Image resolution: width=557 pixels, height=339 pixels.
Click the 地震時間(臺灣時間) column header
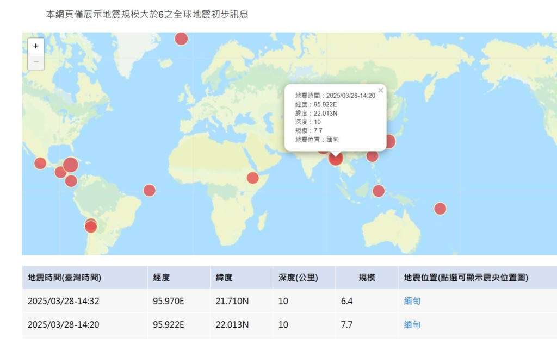(x=65, y=278)
